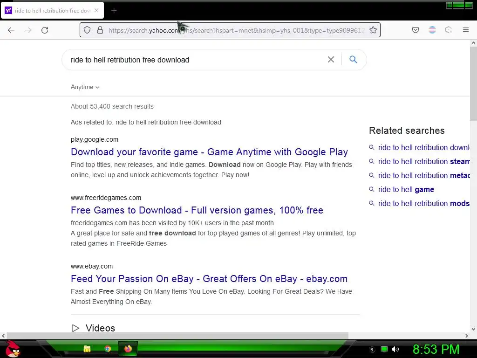This screenshot has width=477, height=358.
Task: Select related search ride to hell retribution steam
Action: (x=423, y=162)
